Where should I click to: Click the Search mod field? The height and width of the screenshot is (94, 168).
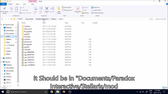click(161, 19)
